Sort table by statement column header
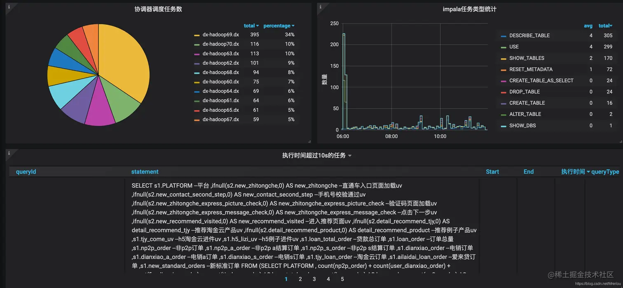This screenshot has height=288, width=623. click(145, 172)
